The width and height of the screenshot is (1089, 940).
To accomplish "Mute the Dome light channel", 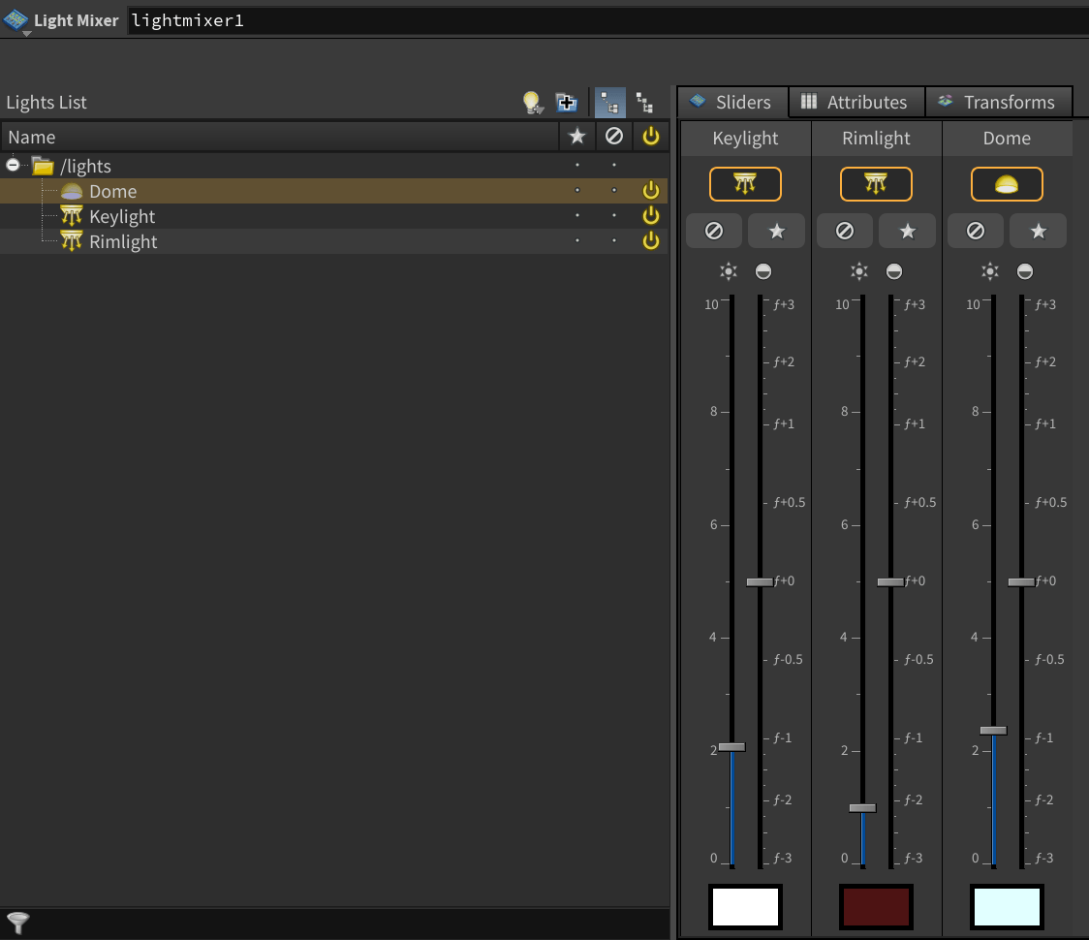I will pos(976,231).
